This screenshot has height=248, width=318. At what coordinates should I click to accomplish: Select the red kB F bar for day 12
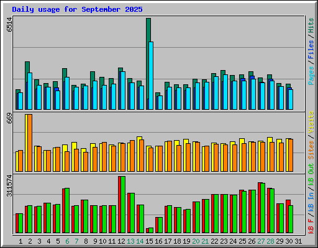tap(119, 205)
